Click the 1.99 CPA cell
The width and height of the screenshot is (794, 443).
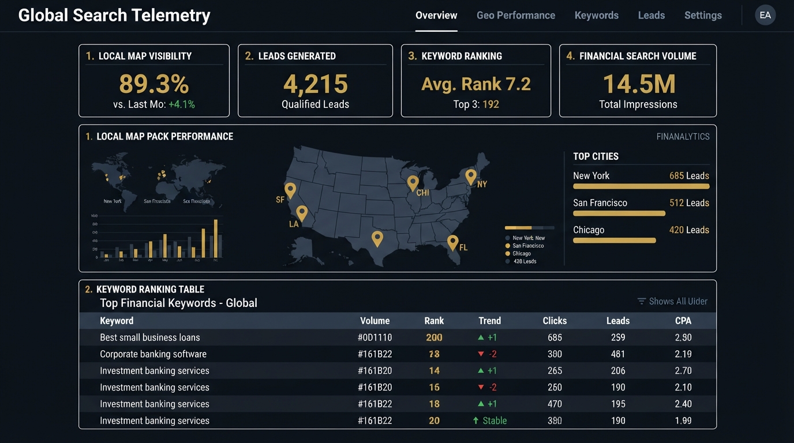coord(683,421)
